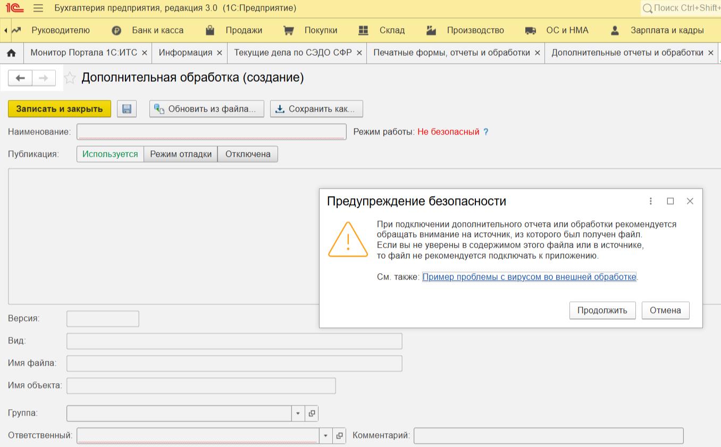This screenshot has width=721, height=447.
Task: Click the 1C logo icon
Action: point(14,8)
